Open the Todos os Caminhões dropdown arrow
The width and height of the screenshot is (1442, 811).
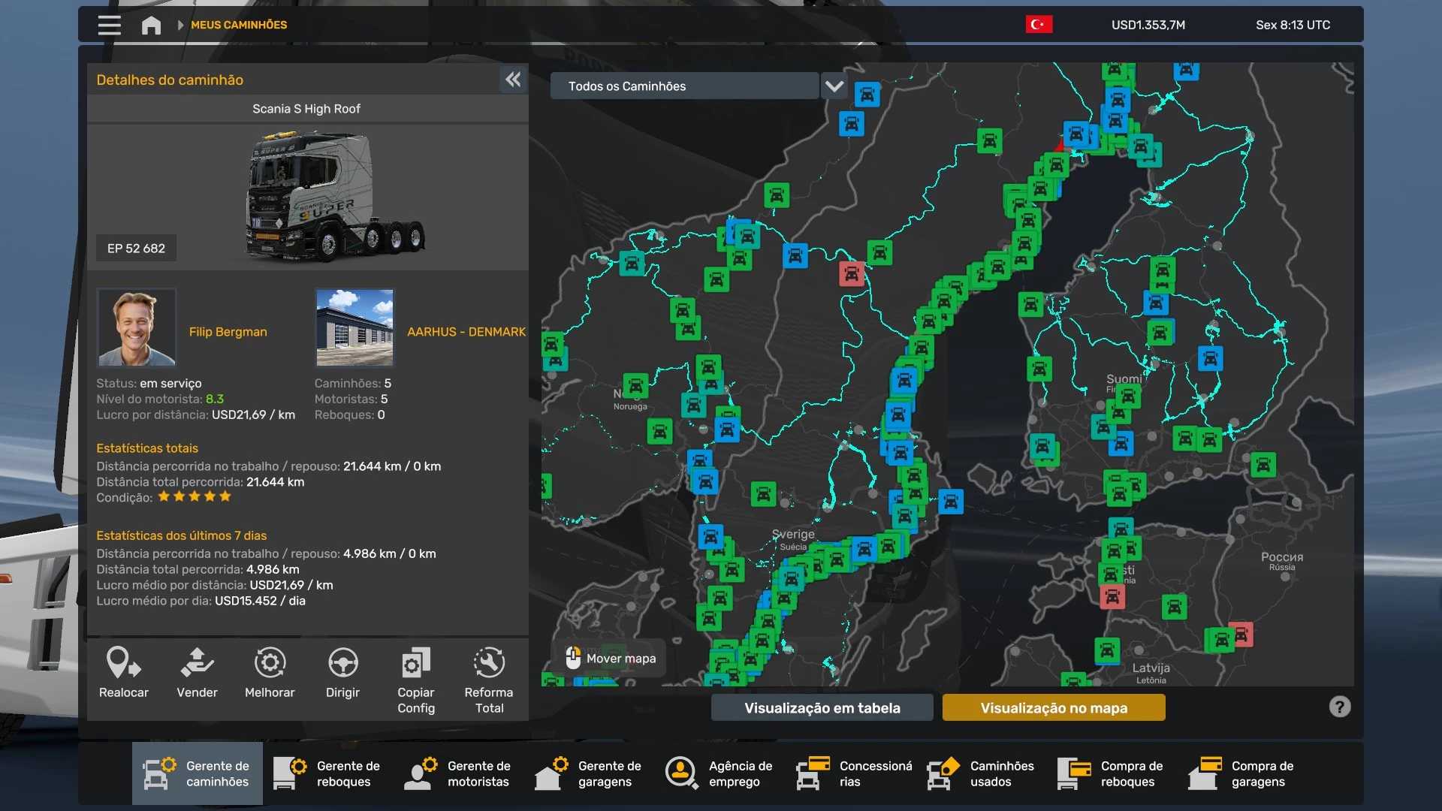tap(834, 86)
